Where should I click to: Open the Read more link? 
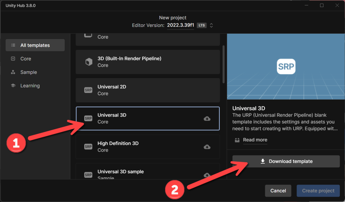point(255,140)
